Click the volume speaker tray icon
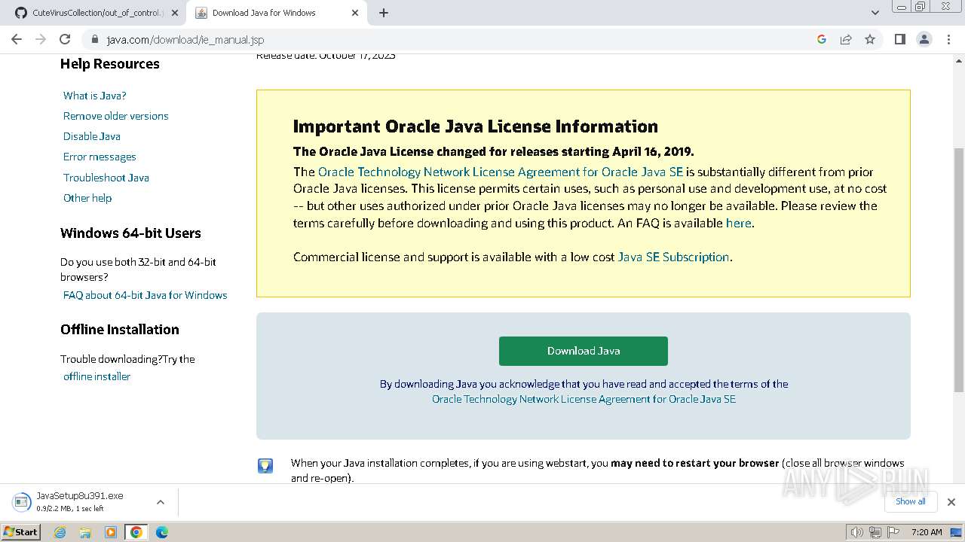The width and height of the screenshot is (965, 542). click(x=856, y=532)
